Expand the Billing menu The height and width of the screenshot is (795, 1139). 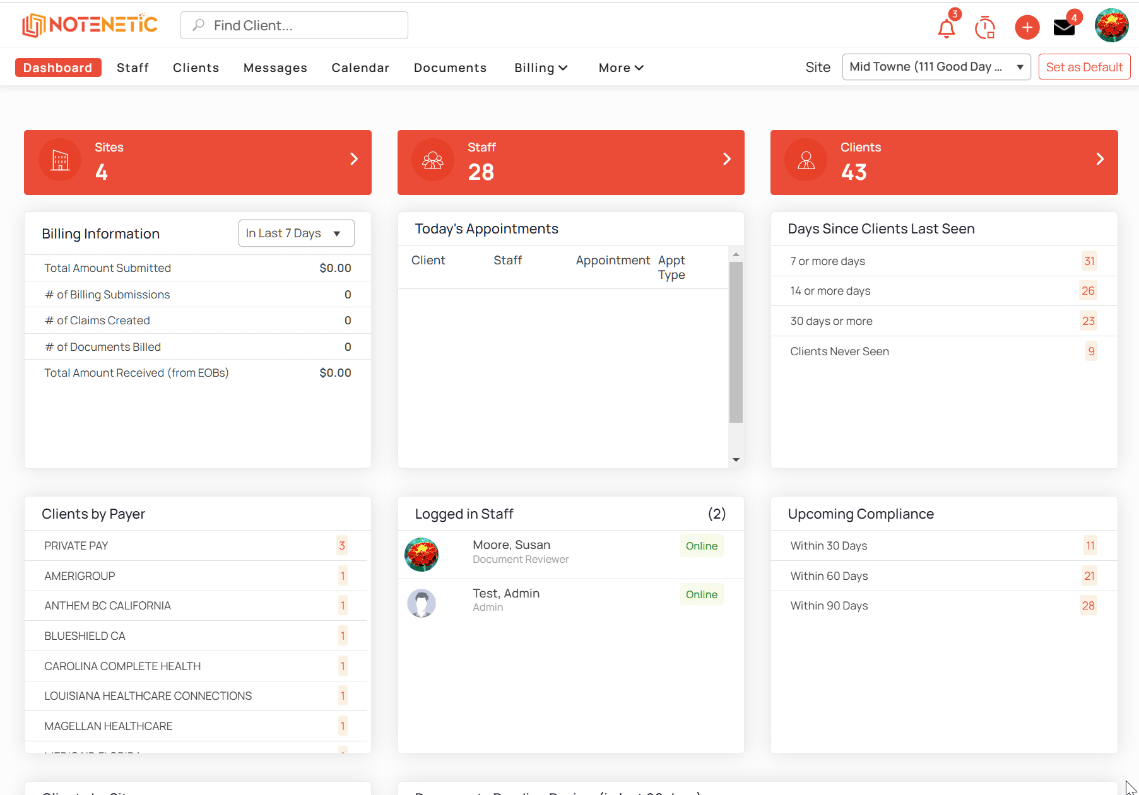(x=541, y=68)
